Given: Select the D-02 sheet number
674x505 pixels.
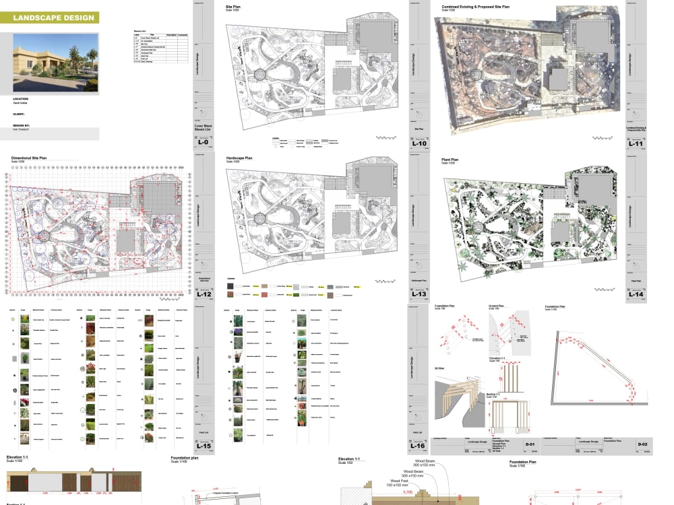Looking at the screenshot, I should click(642, 444).
